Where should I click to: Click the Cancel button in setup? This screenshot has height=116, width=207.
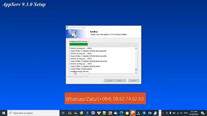click(x=134, y=81)
